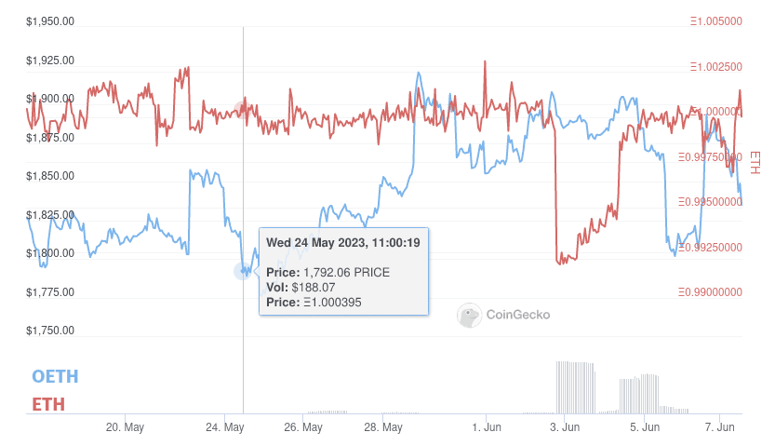Select the 26. May date label

tap(303, 427)
